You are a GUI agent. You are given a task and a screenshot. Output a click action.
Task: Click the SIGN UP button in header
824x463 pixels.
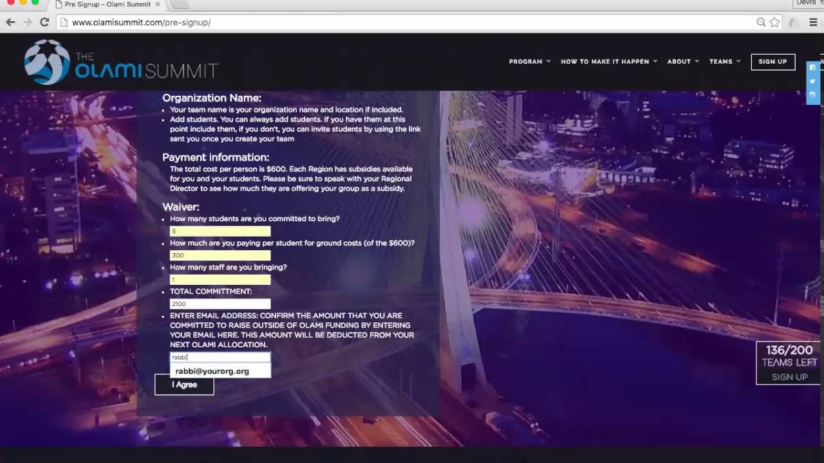pyautogui.click(x=772, y=62)
